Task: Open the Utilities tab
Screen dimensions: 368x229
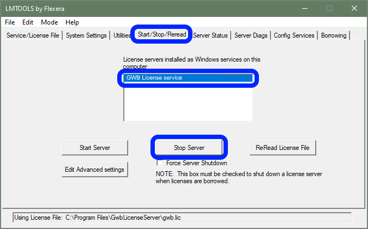Action: click(121, 35)
